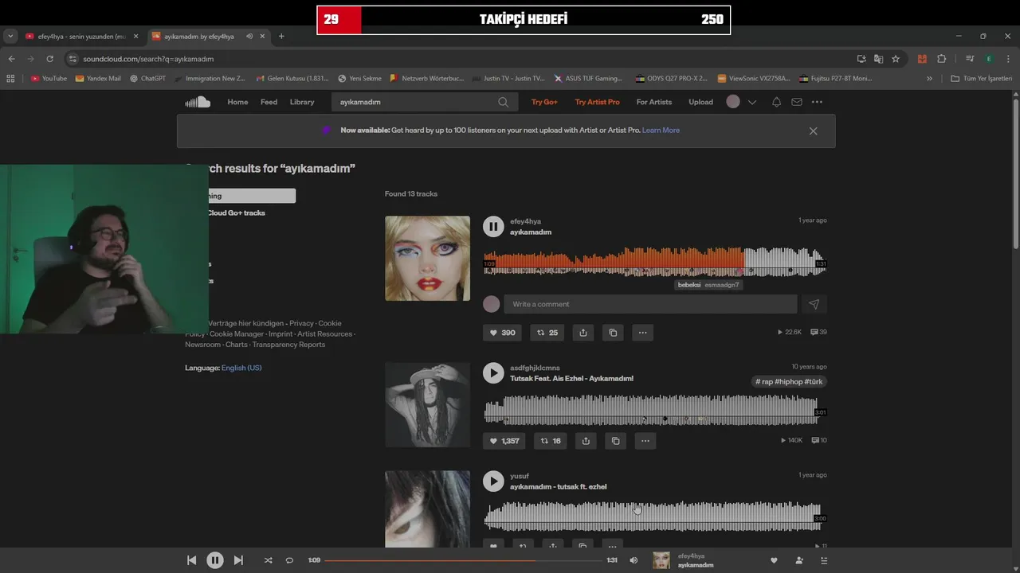Go to Feed
This screenshot has width=1020, height=573.
pyautogui.click(x=269, y=102)
